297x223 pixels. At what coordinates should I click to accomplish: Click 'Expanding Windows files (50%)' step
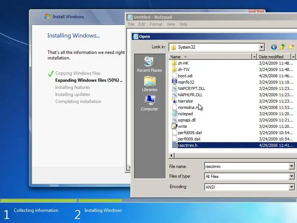(x=89, y=80)
